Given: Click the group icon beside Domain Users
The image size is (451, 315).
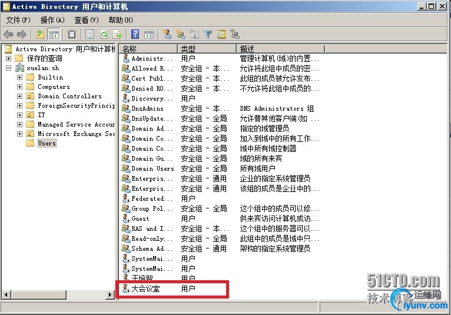Looking at the screenshot, I should (x=126, y=168).
